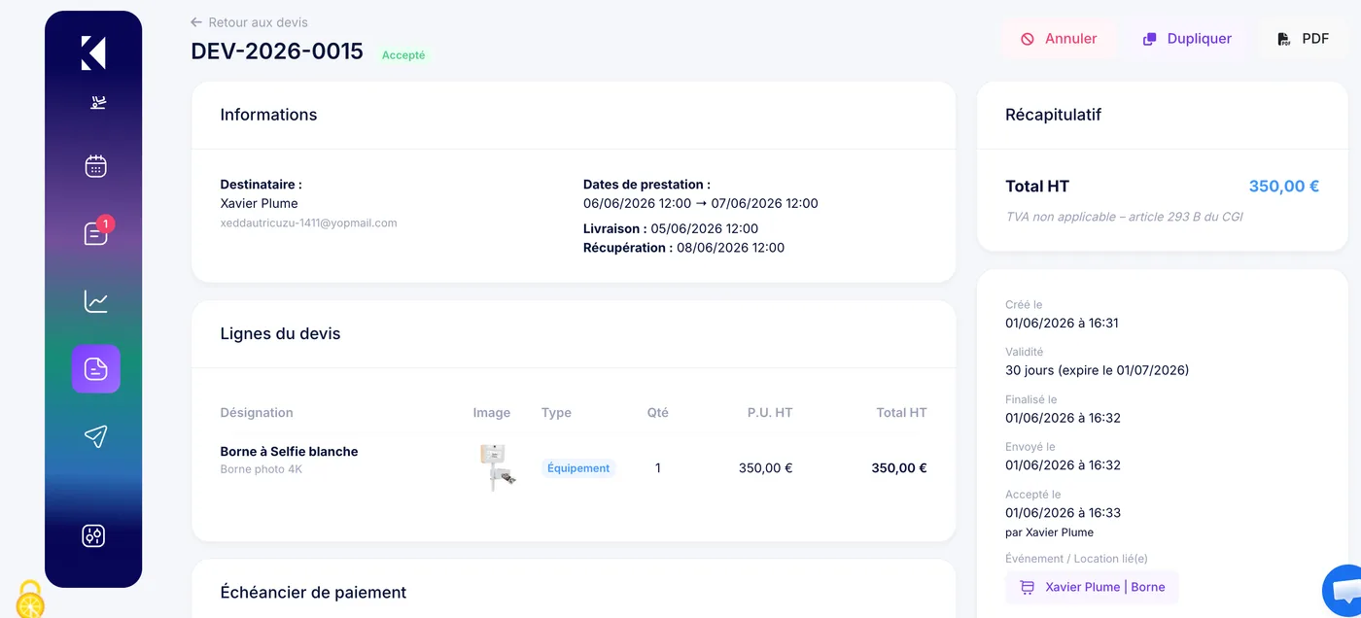1361x618 pixels.
Task: Click the Équipement type tag
Action: 578,468
